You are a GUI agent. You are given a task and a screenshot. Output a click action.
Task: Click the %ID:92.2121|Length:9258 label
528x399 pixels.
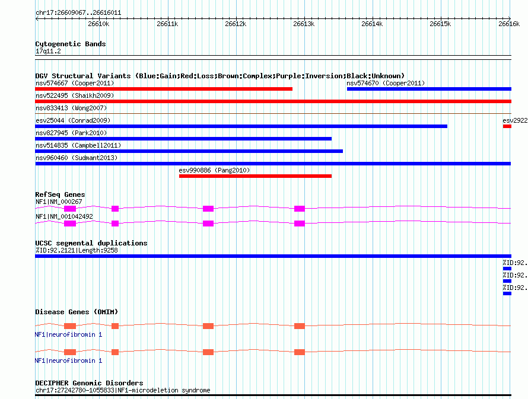click(77, 250)
